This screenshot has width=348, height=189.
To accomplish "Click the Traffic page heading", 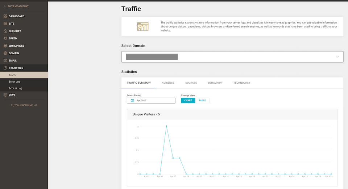I will point(131,9).
